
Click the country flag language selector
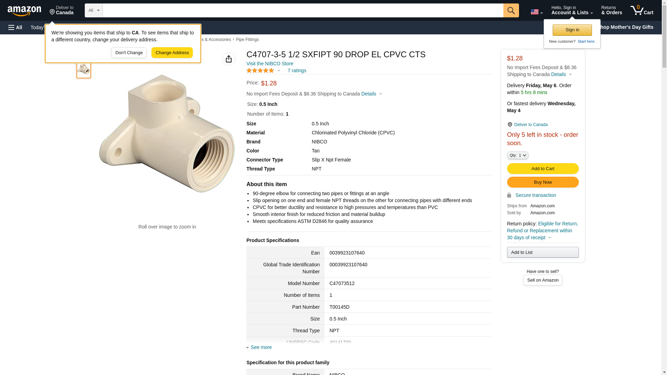(x=536, y=12)
